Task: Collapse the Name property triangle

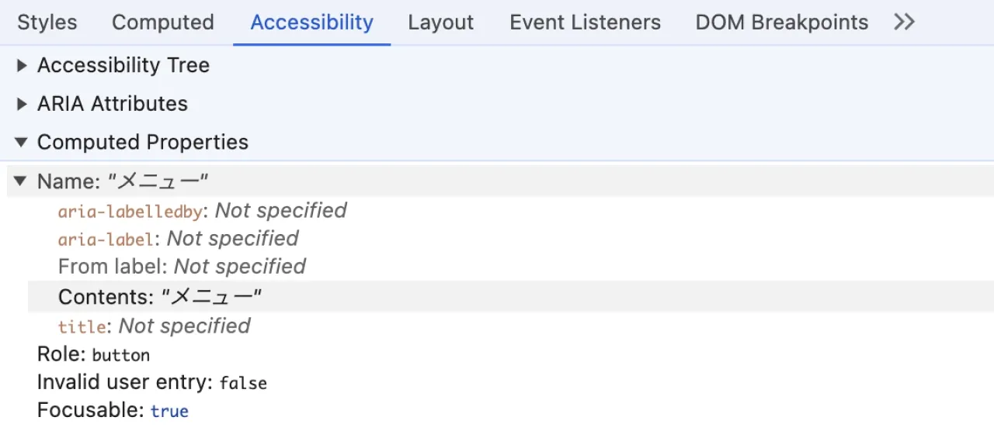Action: (21, 182)
